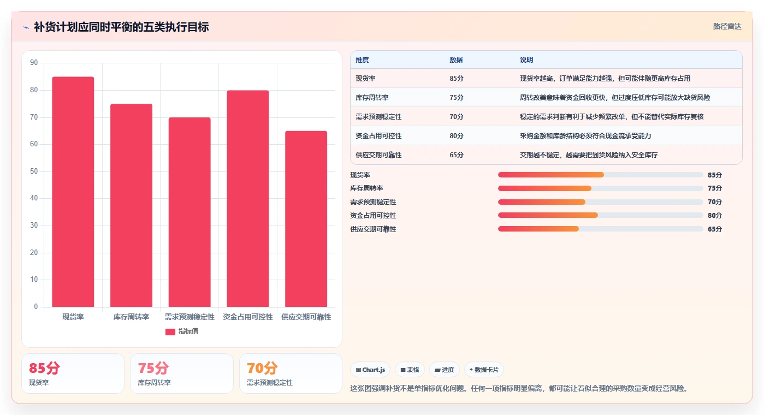Select the 表格 tag chip
Viewport: 764px width, 415px height.
pos(410,370)
